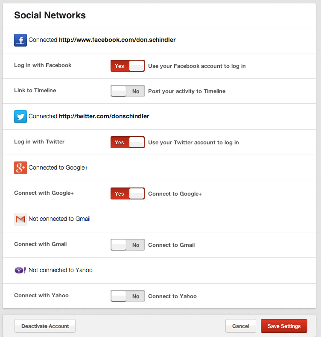Click the red Save Settings button

click(x=284, y=326)
